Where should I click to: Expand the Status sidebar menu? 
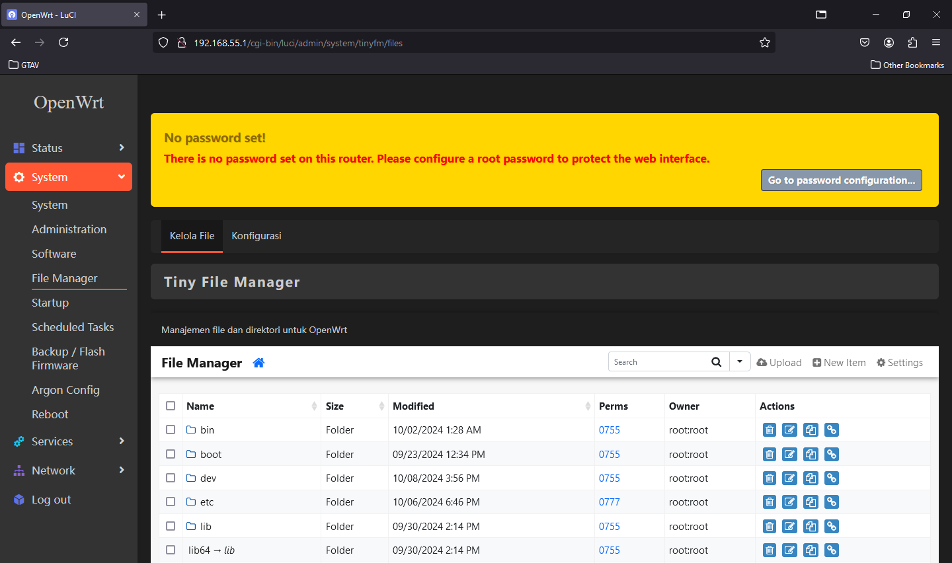coord(69,148)
